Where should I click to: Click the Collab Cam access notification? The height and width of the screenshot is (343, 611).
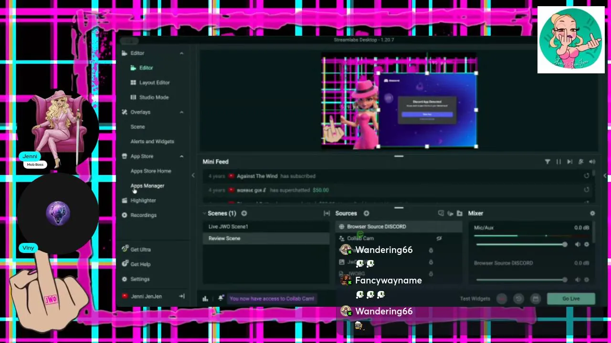click(x=272, y=299)
